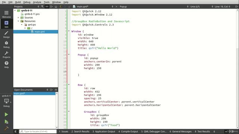Open the qmlb-8-11 kit selector

pos(6,101)
